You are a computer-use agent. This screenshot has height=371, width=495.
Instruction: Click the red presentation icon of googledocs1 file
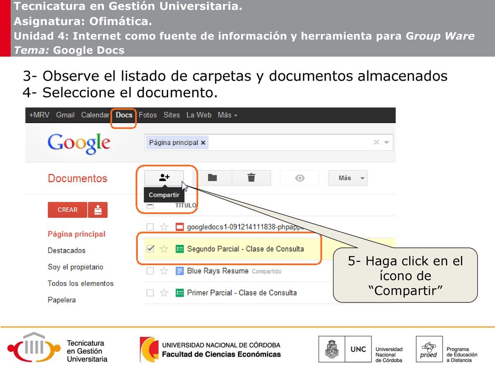[x=179, y=227]
